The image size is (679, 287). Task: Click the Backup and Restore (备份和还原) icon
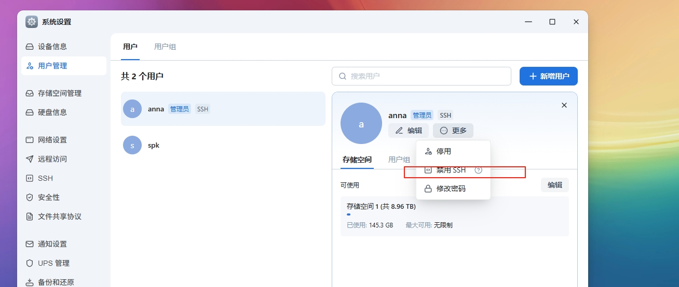click(30, 282)
